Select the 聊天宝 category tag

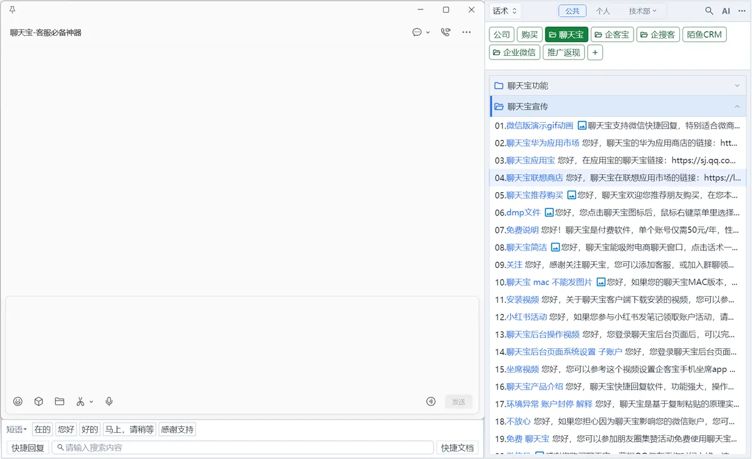pyautogui.click(x=567, y=34)
